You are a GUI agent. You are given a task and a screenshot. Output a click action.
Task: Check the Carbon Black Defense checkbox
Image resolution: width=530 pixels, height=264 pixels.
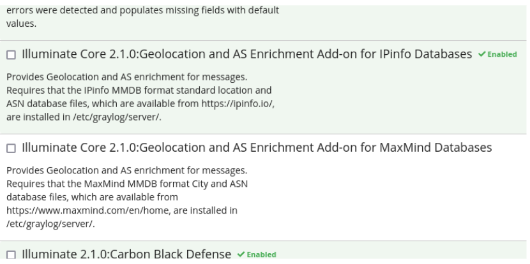tap(12, 255)
